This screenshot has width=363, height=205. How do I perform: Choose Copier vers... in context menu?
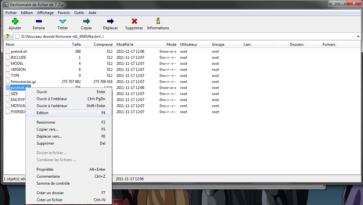tap(69, 129)
